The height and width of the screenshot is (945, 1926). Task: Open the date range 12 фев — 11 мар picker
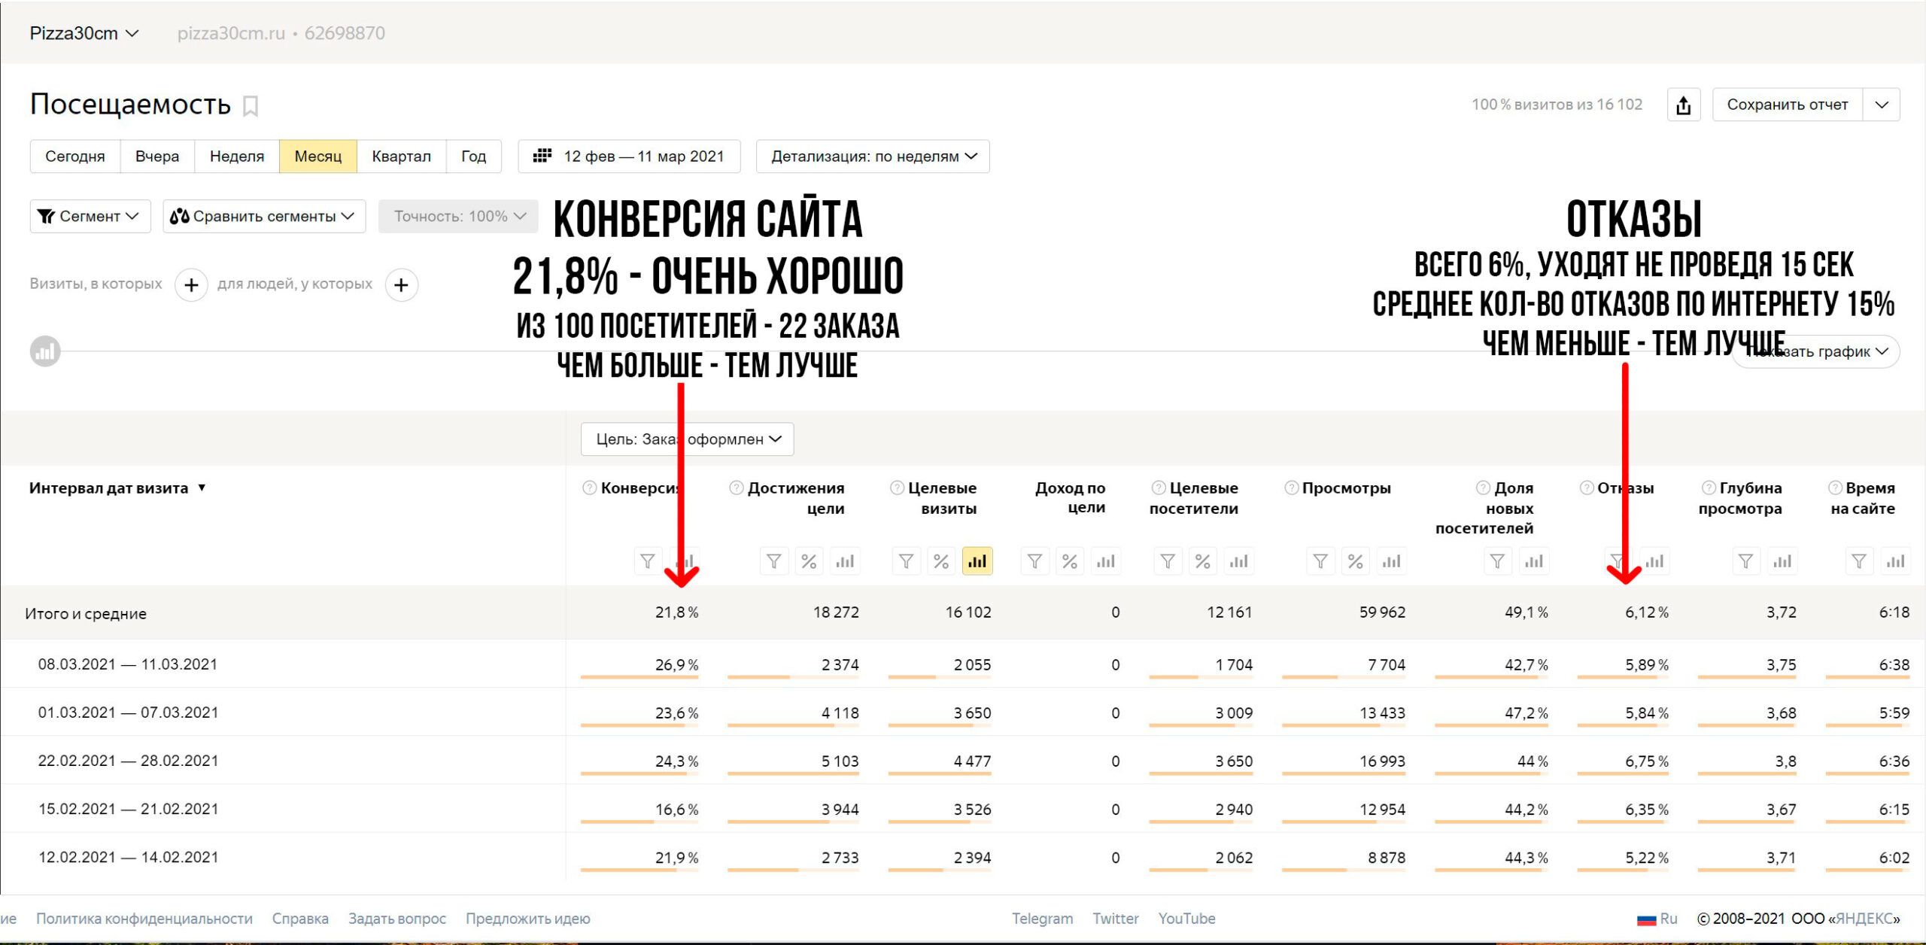coord(629,156)
